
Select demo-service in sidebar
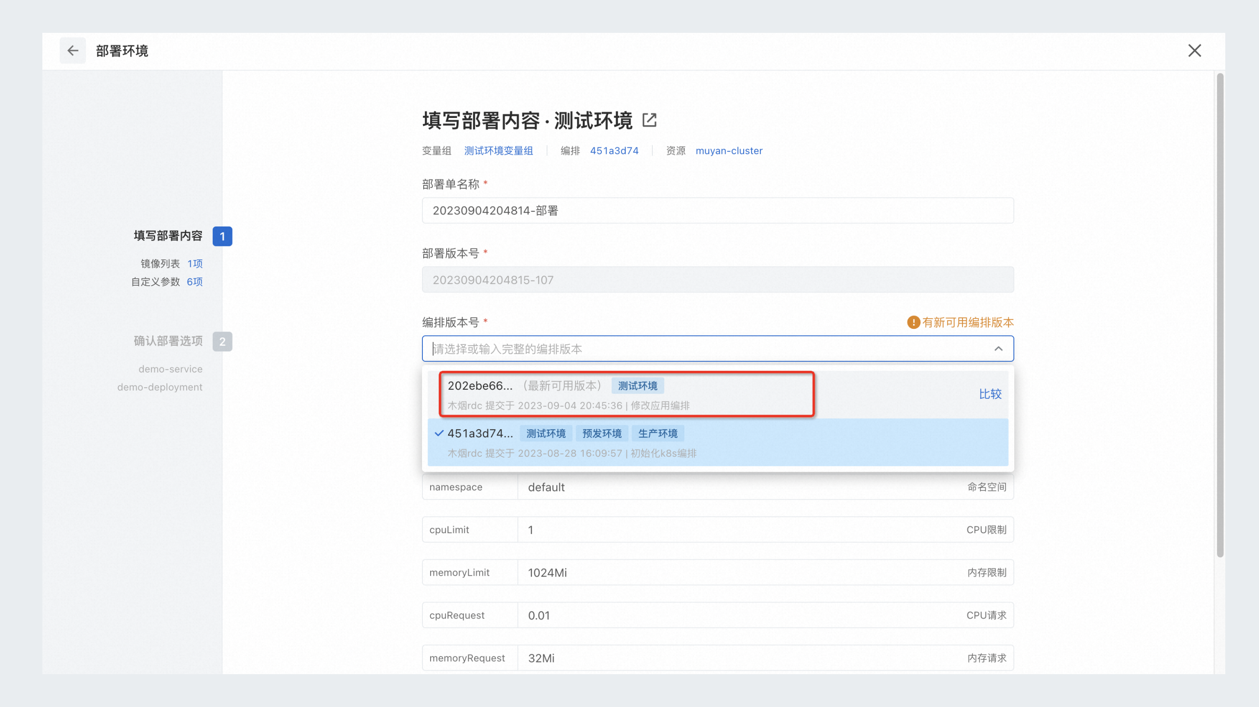pos(170,369)
